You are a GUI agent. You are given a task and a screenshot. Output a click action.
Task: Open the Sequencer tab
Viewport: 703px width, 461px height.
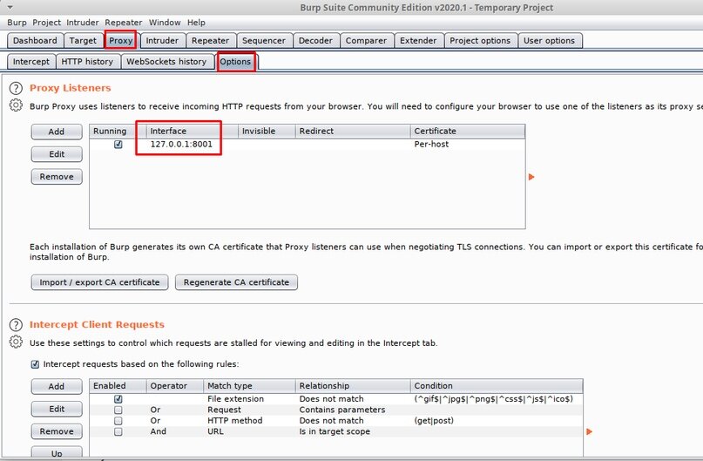pyautogui.click(x=264, y=40)
